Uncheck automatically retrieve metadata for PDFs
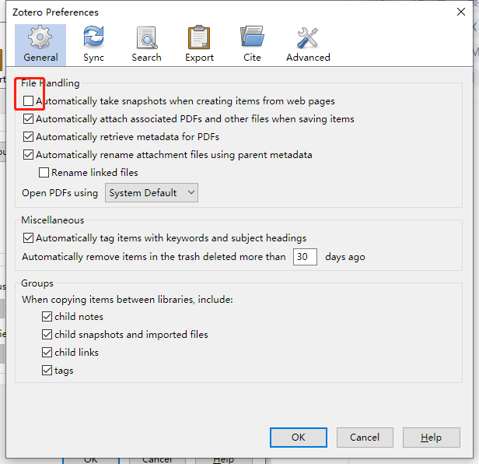 tap(29, 137)
